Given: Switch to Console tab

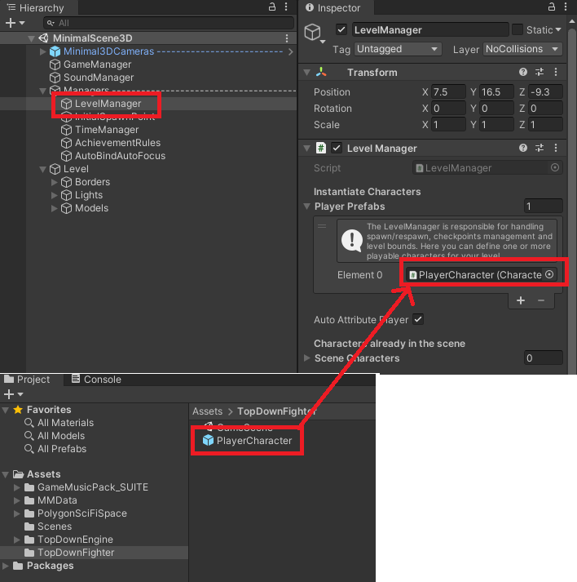Looking at the screenshot, I should (x=96, y=380).
